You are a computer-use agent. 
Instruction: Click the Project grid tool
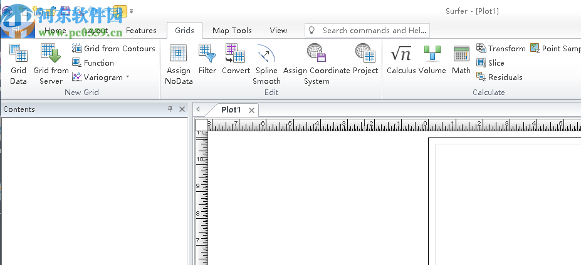[365, 59]
